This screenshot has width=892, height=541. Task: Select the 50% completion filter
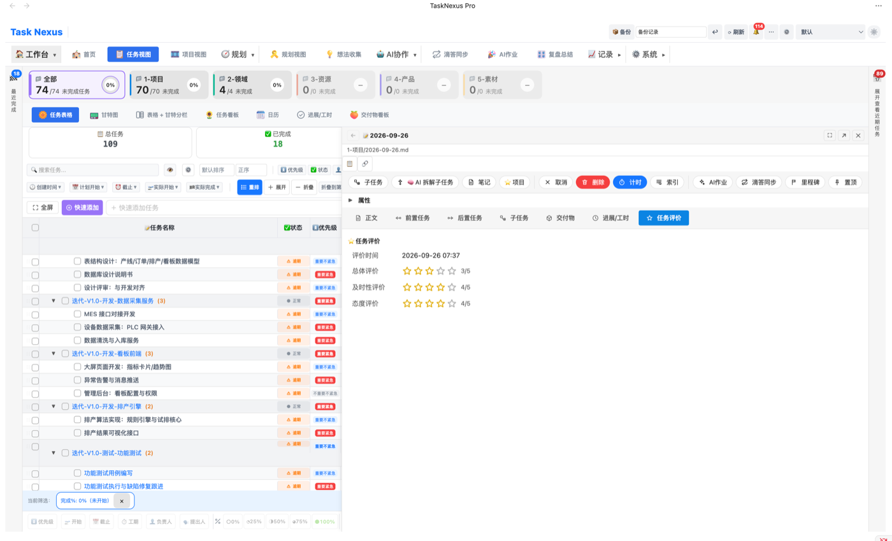tap(277, 521)
